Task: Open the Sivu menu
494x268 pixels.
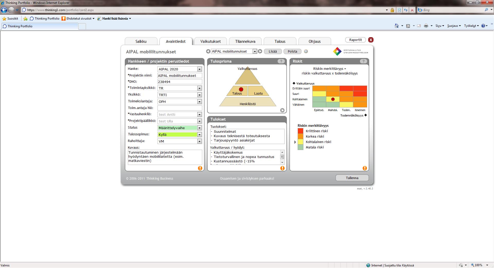Action: click(440, 26)
